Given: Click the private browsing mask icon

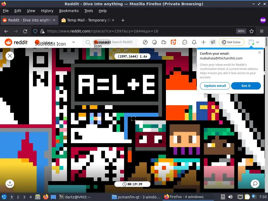Looking at the screenshot, I should [263, 20].
